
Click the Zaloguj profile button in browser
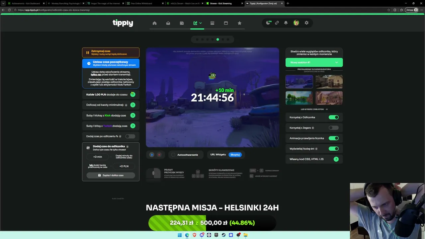tap(412, 10)
